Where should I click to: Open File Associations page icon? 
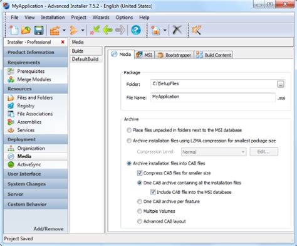11,114
